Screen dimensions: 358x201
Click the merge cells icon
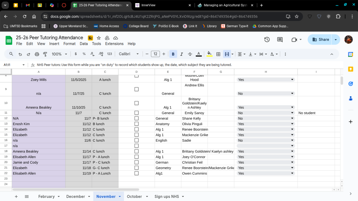(x=227, y=54)
